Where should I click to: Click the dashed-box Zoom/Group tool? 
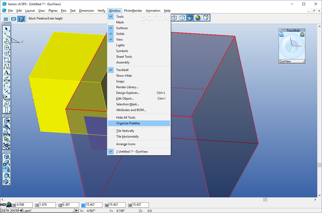(7, 104)
